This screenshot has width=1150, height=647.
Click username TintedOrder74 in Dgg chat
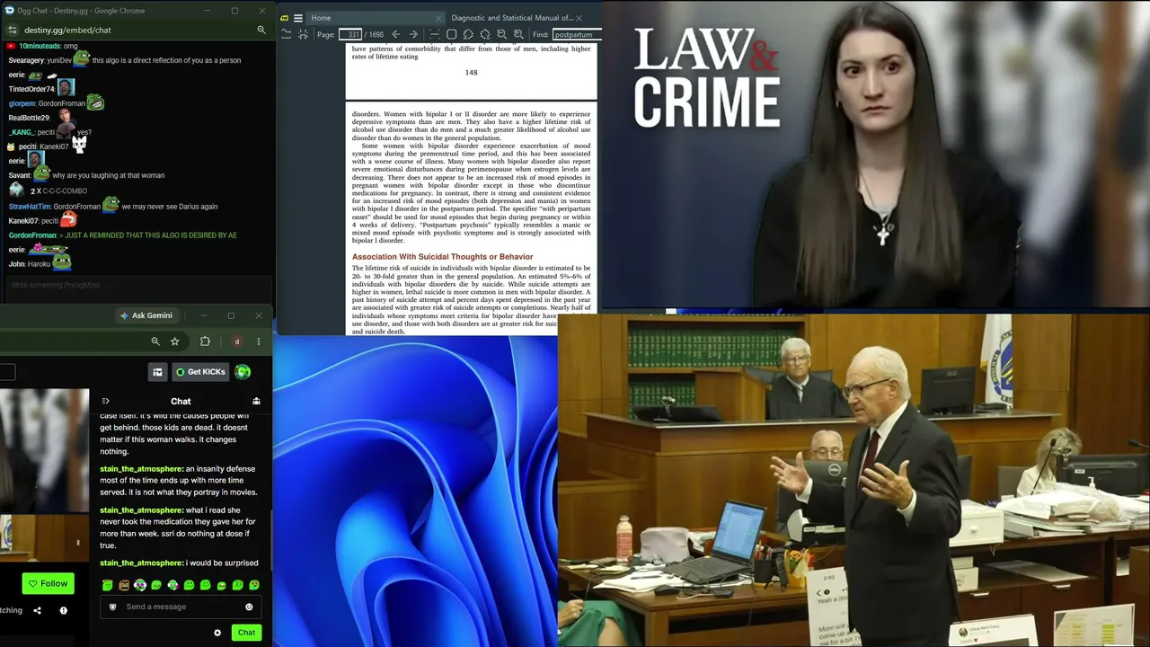[31, 89]
